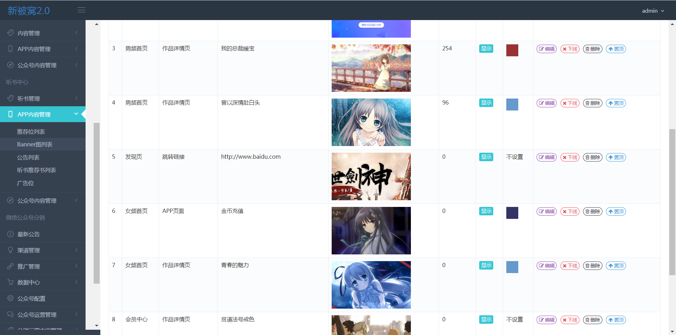Click the 新被窝2.0 logo
Viewport: 676px width, 335px height.
(x=29, y=11)
